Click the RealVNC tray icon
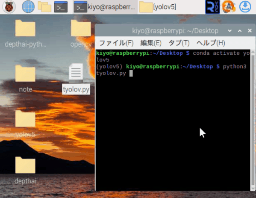Image resolution: width=256 pixels, height=198 pixels. pyautogui.click(x=212, y=7)
